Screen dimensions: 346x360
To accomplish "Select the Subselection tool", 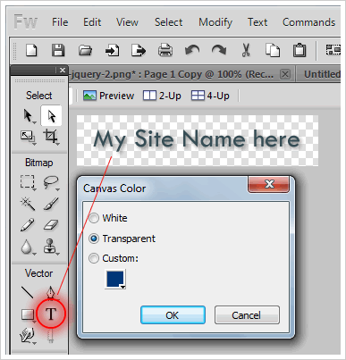I will click(x=51, y=115).
